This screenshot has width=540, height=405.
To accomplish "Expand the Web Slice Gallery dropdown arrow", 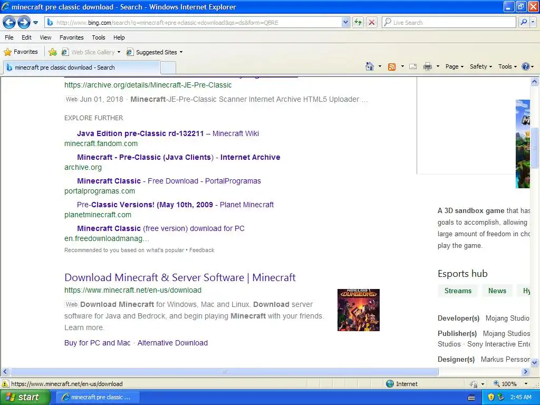I will [x=119, y=52].
